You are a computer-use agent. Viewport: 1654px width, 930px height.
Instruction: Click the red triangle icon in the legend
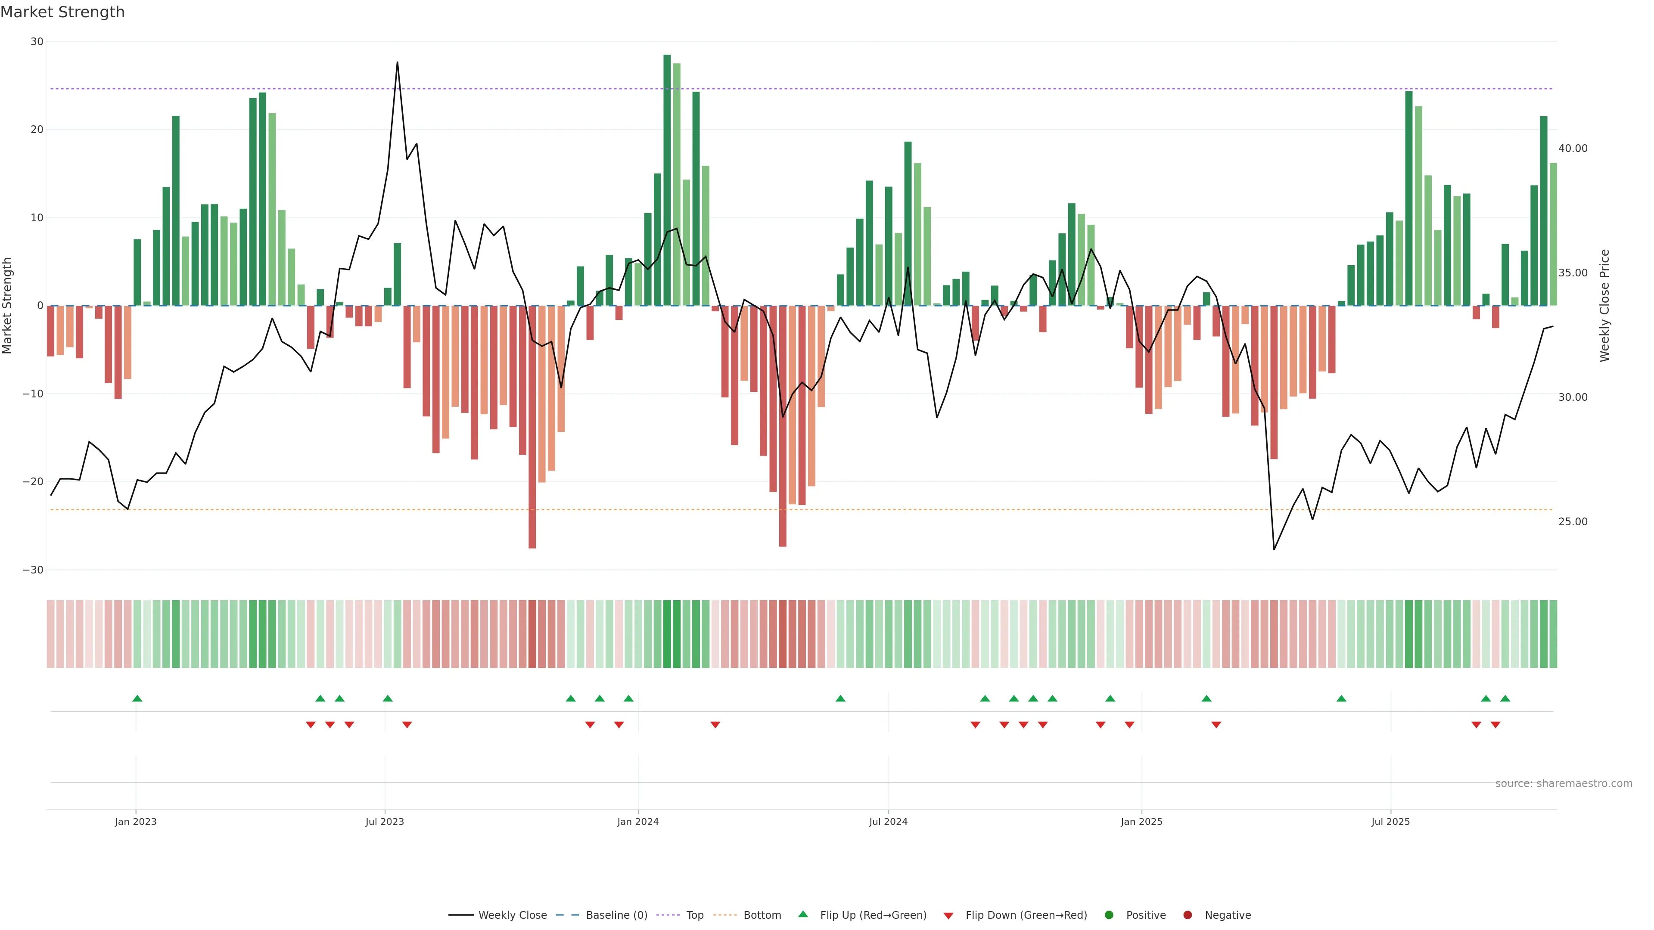pyautogui.click(x=948, y=915)
